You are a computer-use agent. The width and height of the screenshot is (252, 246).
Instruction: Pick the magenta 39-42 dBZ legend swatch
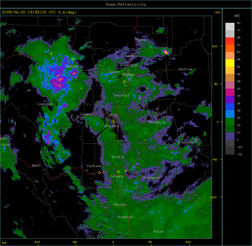(230, 92)
